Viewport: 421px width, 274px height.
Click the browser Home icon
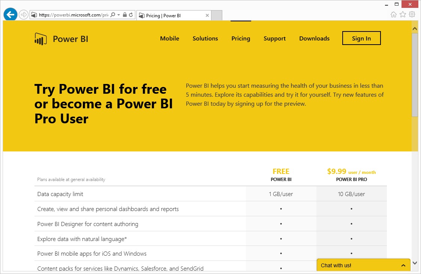(x=393, y=15)
